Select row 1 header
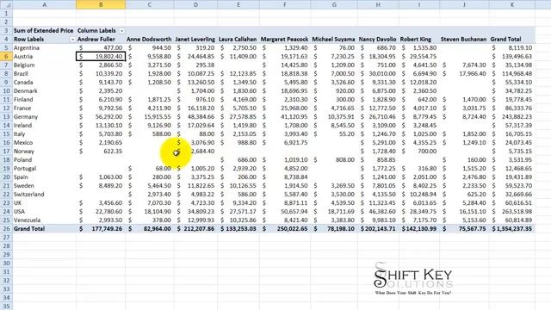551x310 pixels. pos(6,14)
